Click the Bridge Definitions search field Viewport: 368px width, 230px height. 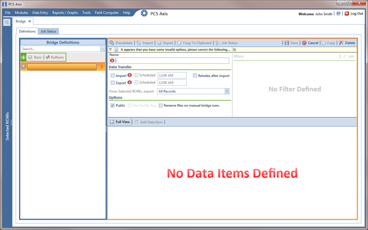point(61,49)
